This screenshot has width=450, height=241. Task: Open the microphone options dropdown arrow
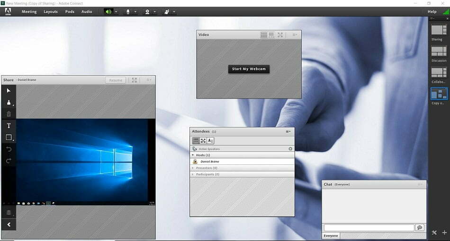(135, 12)
